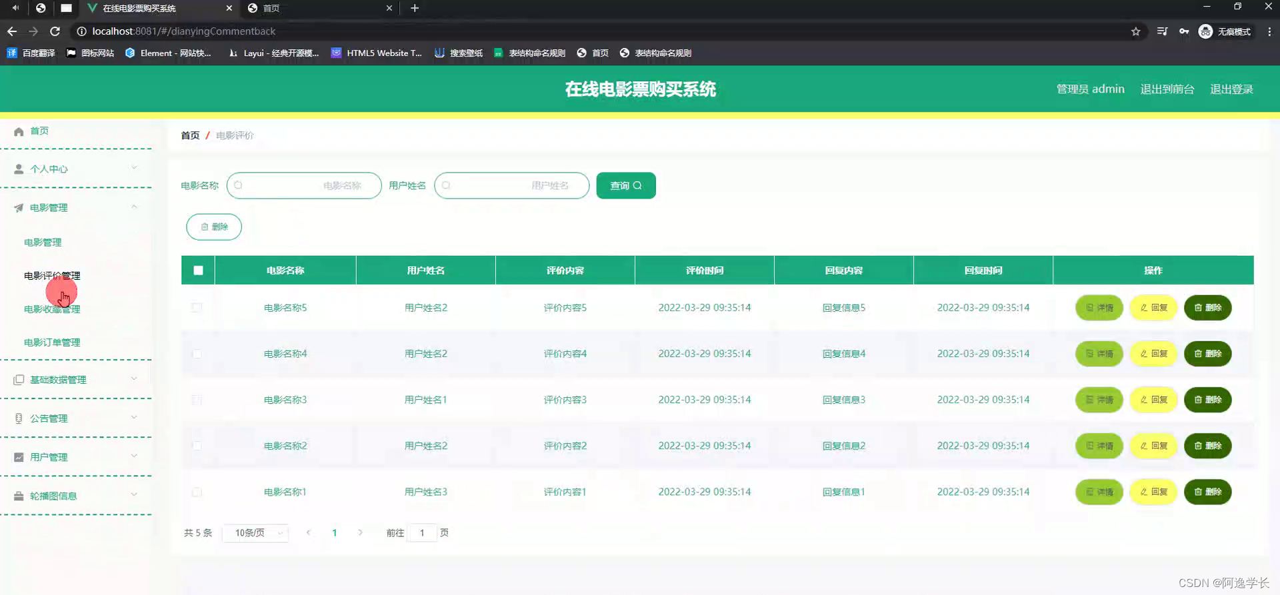
Task: Open 电影管理 submenu item
Action: pyautogui.click(x=43, y=243)
